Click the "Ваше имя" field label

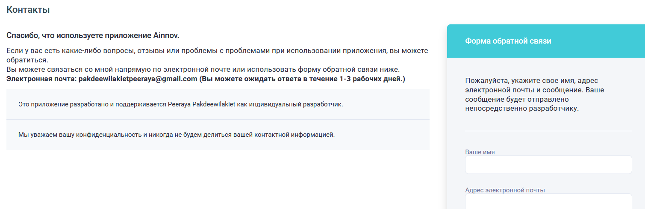(480, 152)
